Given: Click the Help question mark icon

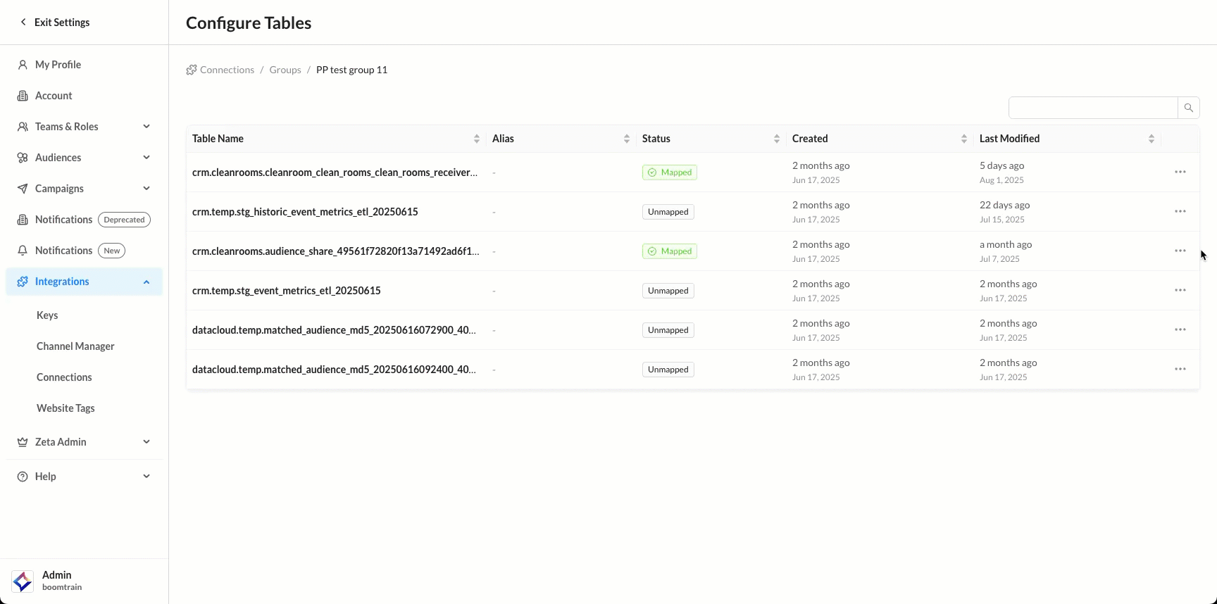Looking at the screenshot, I should point(23,477).
